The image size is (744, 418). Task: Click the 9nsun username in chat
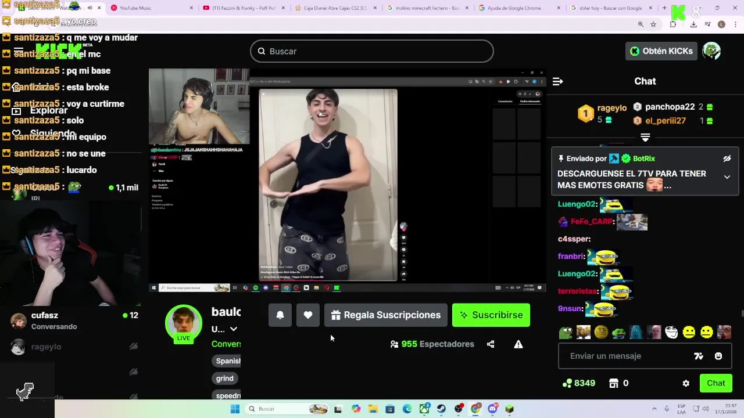click(570, 309)
